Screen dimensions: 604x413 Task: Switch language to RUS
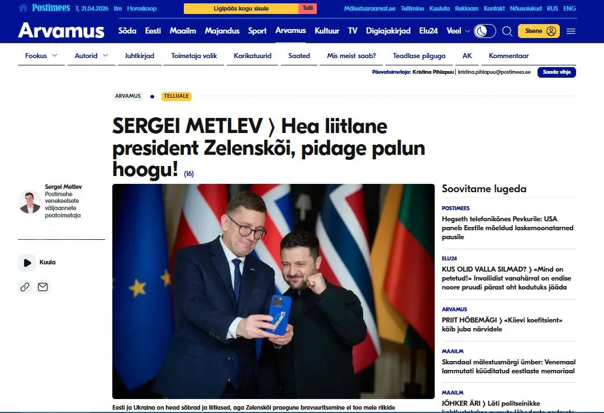tap(552, 8)
